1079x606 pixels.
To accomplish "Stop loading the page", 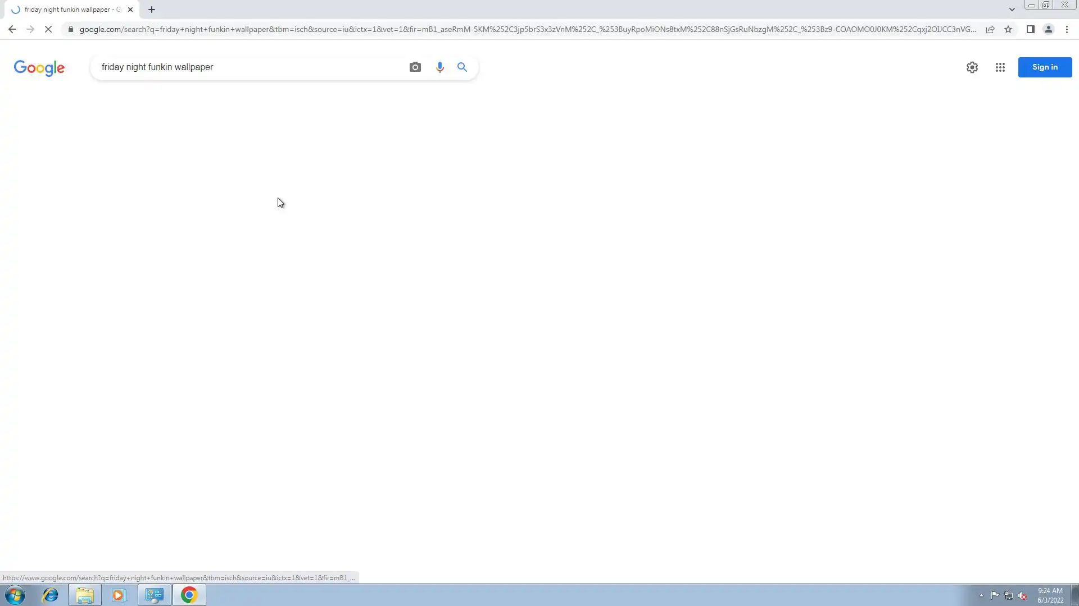I will coord(48,29).
